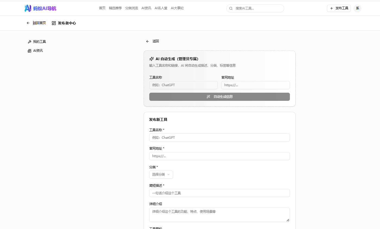
Task: Click the 发布工具 button
Action: click(x=339, y=8)
